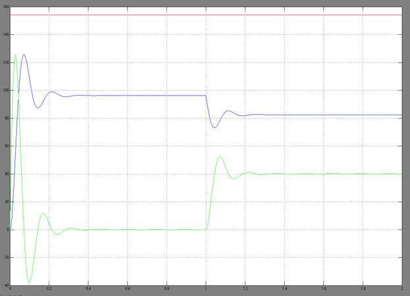The width and height of the screenshot is (410, 296).
Task: Click the x-axis tick label 1.6
Action: point(323,289)
